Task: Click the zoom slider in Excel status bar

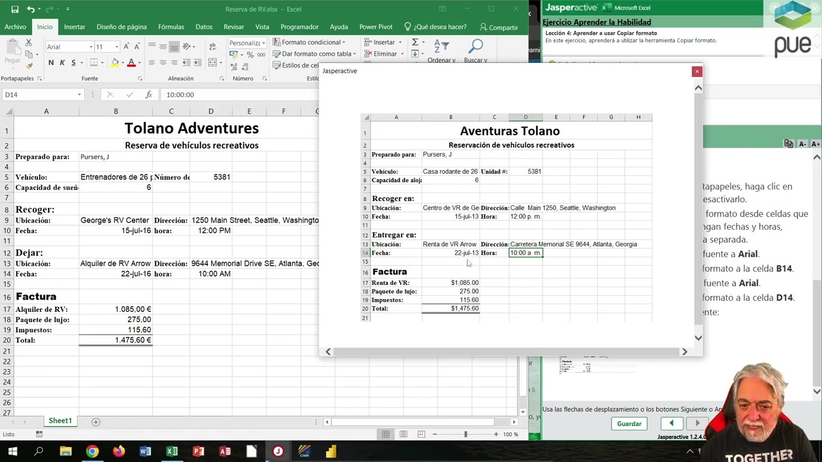Action: pyautogui.click(x=466, y=434)
